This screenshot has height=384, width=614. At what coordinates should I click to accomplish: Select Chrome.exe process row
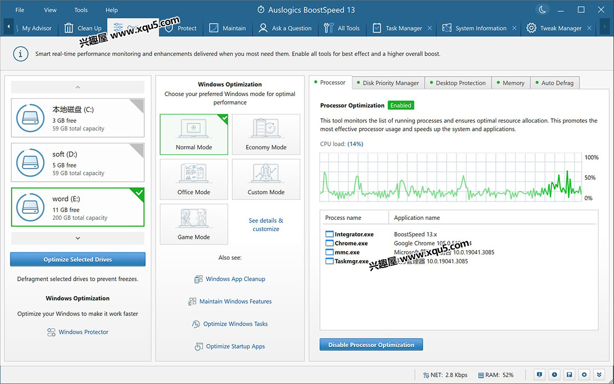[x=351, y=243]
